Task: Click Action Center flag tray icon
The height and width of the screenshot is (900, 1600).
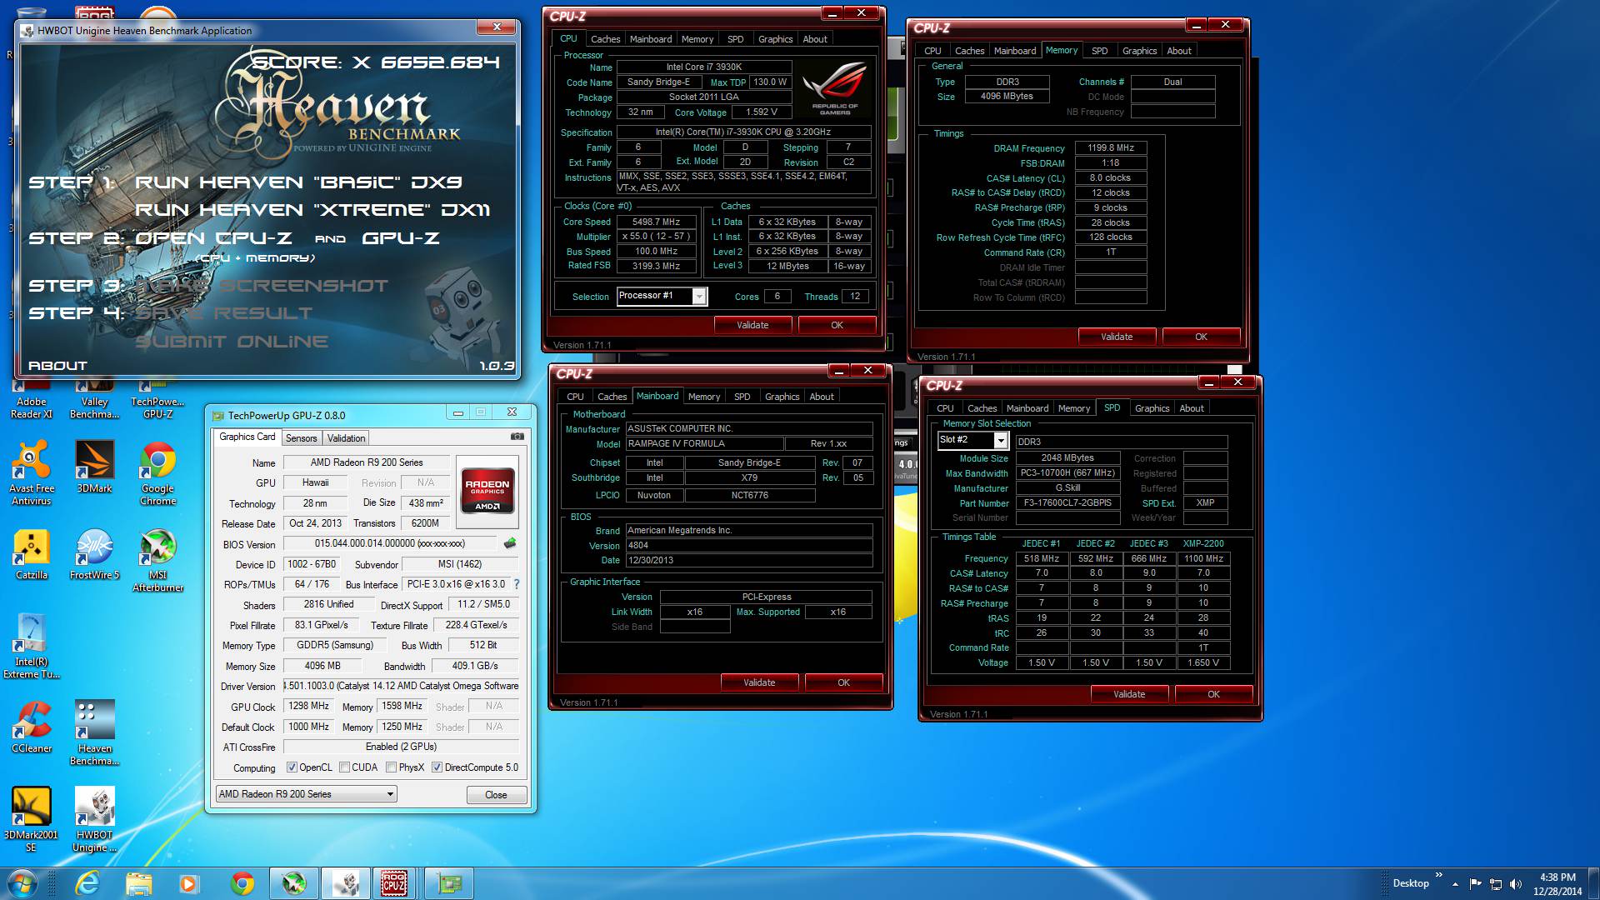Action: click(x=1476, y=884)
